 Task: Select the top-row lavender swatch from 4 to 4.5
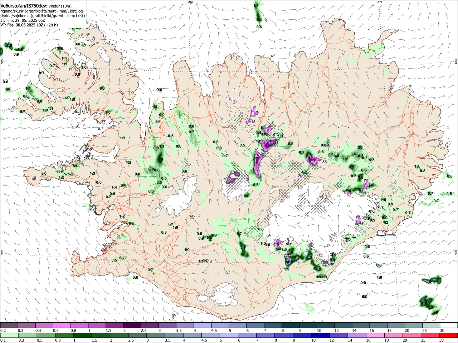(202, 325)
